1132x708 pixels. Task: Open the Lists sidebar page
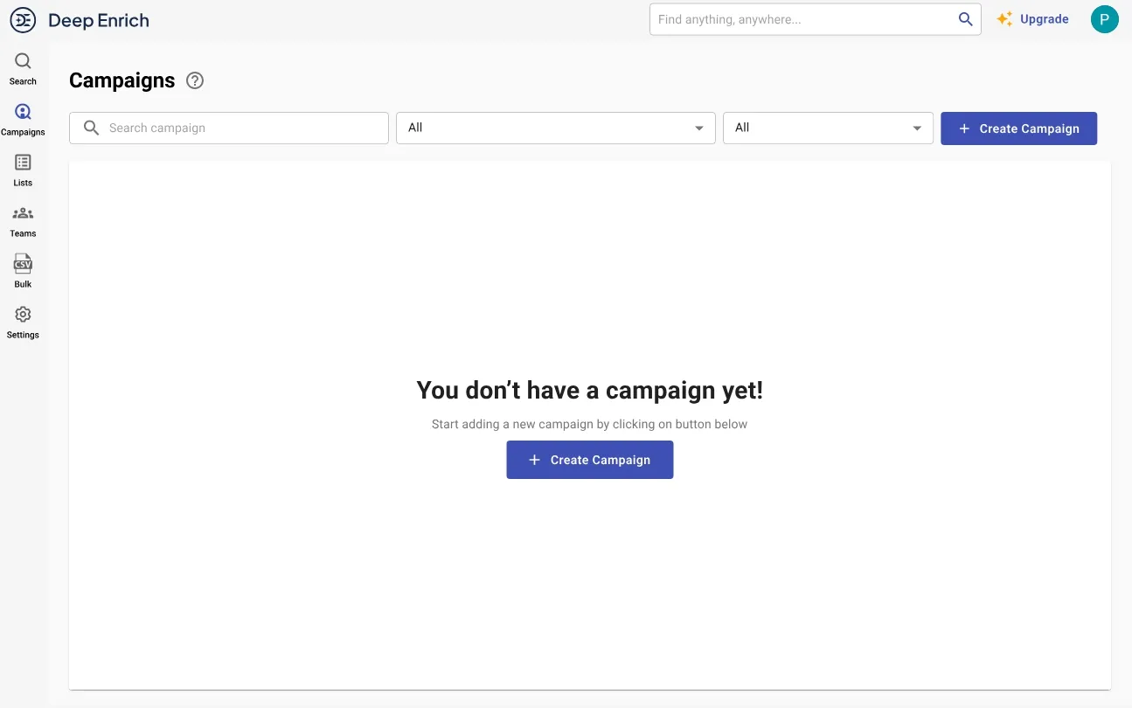click(x=23, y=170)
